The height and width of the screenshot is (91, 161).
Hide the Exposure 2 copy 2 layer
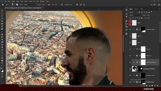tap(130, 75)
